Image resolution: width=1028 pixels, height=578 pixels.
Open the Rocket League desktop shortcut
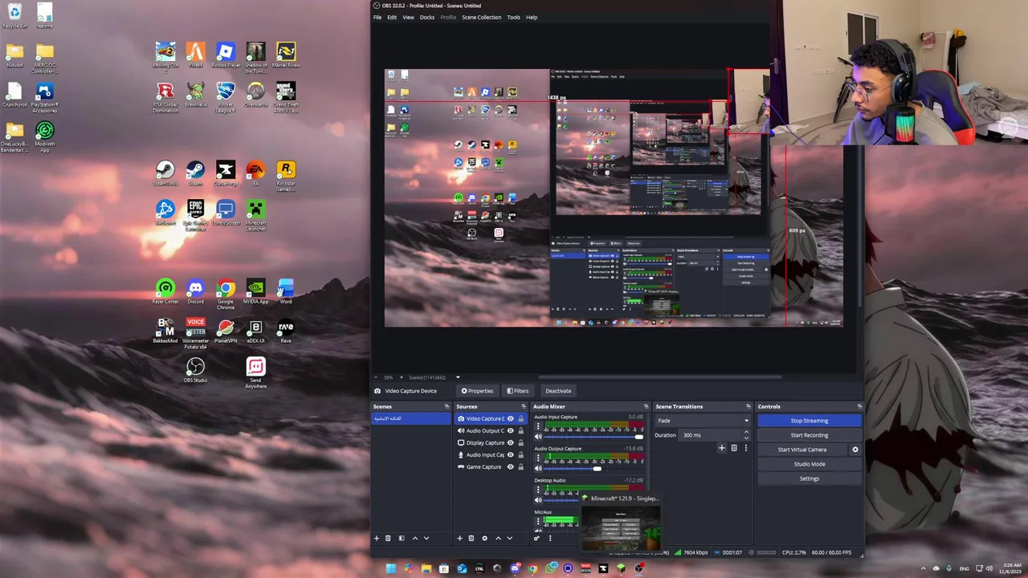[x=226, y=96]
